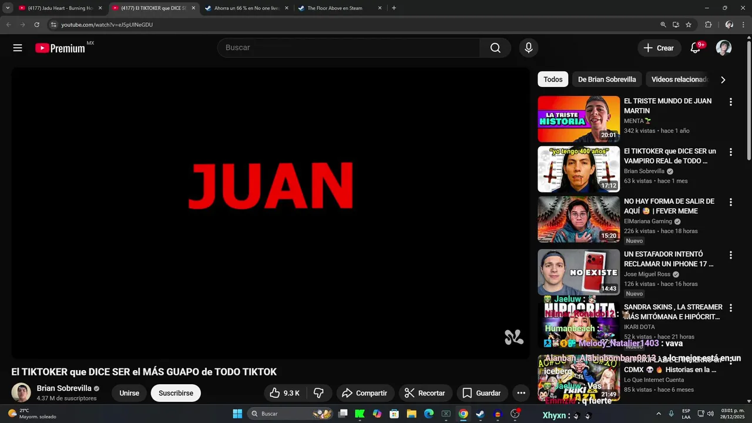Image resolution: width=752 pixels, height=423 pixels.
Task: Open the ElMariana Gaming channel text
Action: (x=648, y=221)
